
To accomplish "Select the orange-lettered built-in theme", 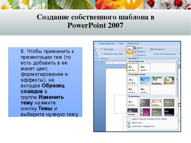I will [157, 102].
